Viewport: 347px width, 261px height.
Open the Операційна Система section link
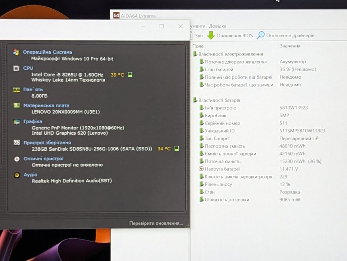point(47,52)
